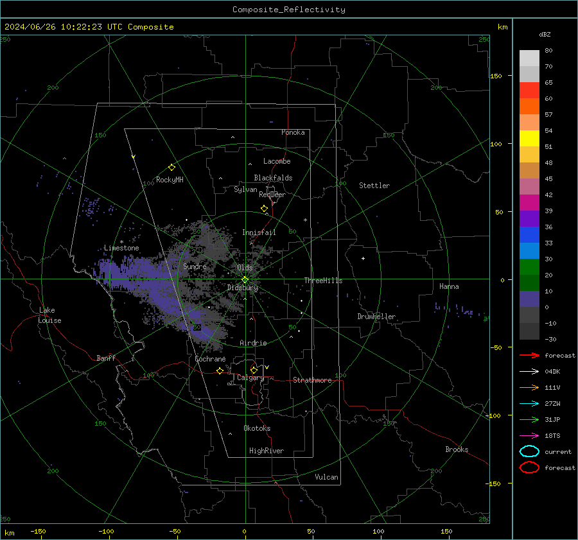Image resolution: width=578 pixels, height=540 pixels.
Task: Click the Cochrane city label
Action: (x=210, y=359)
